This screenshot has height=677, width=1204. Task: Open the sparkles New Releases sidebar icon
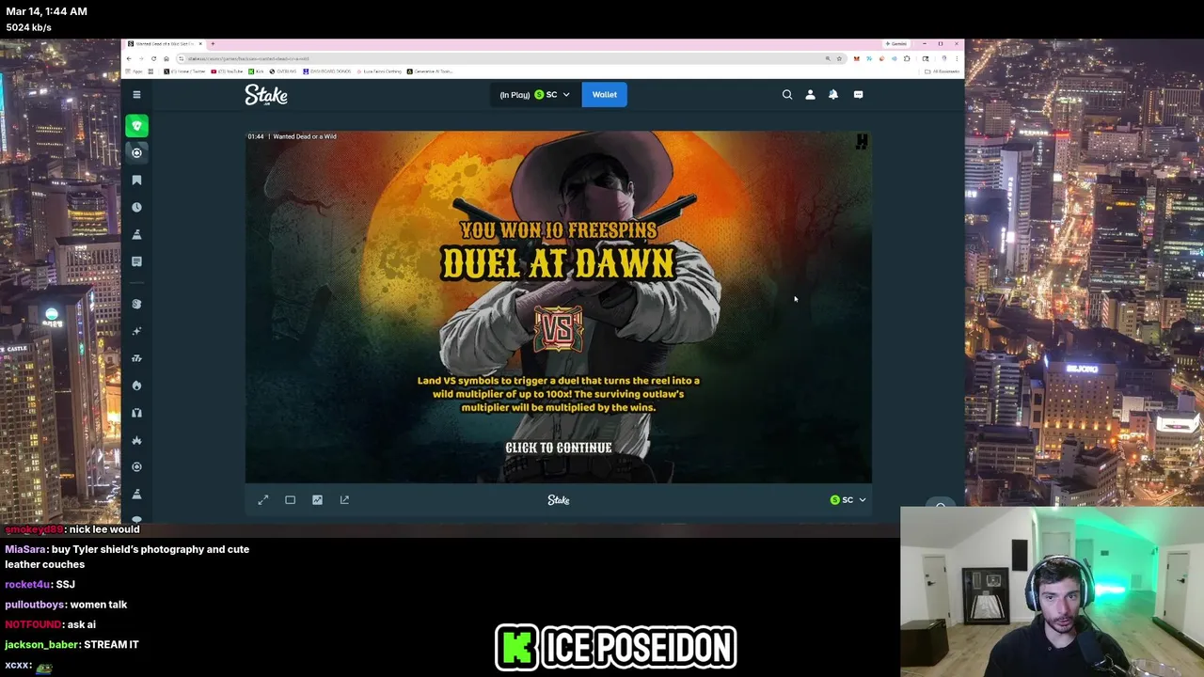click(x=136, y=331)
